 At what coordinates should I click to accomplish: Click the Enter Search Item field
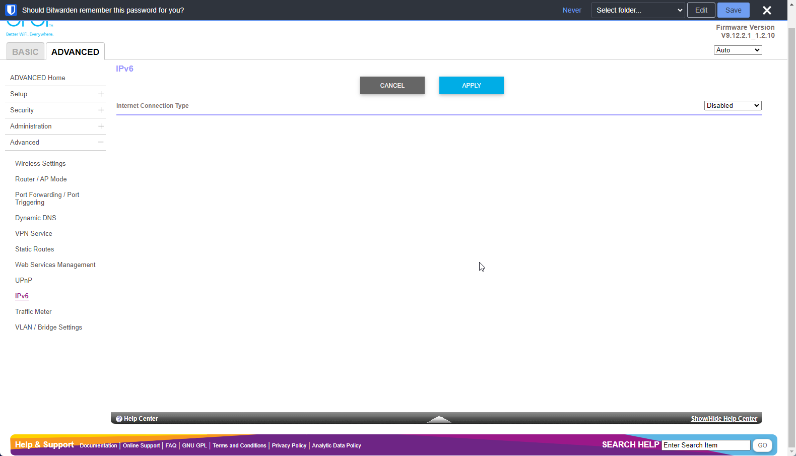pyautogui.click(x=705, y=445)
